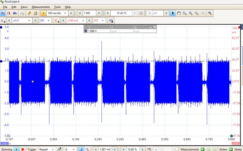Open the signal generator lightning icon

tap(30, 13)
